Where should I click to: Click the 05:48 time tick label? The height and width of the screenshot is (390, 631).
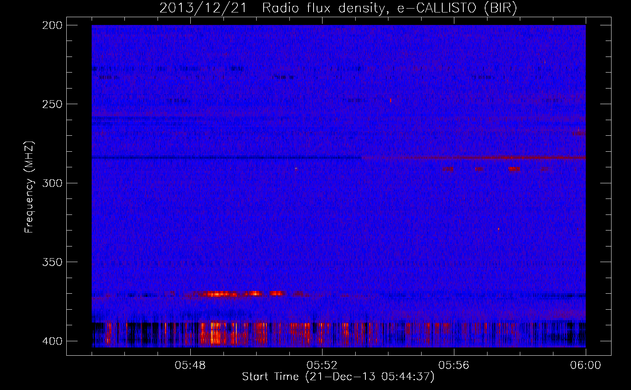coord(190,365)
